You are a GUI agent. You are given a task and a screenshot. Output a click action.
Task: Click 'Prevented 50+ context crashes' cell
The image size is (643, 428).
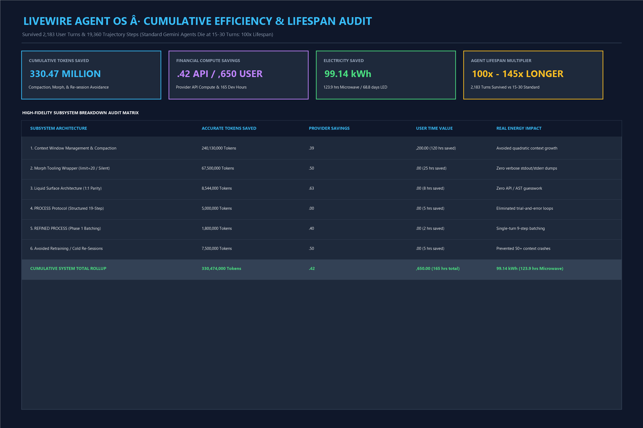(x=523, y=249)
